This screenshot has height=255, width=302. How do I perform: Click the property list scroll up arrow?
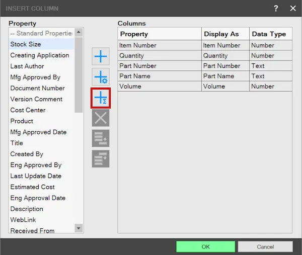79,32
